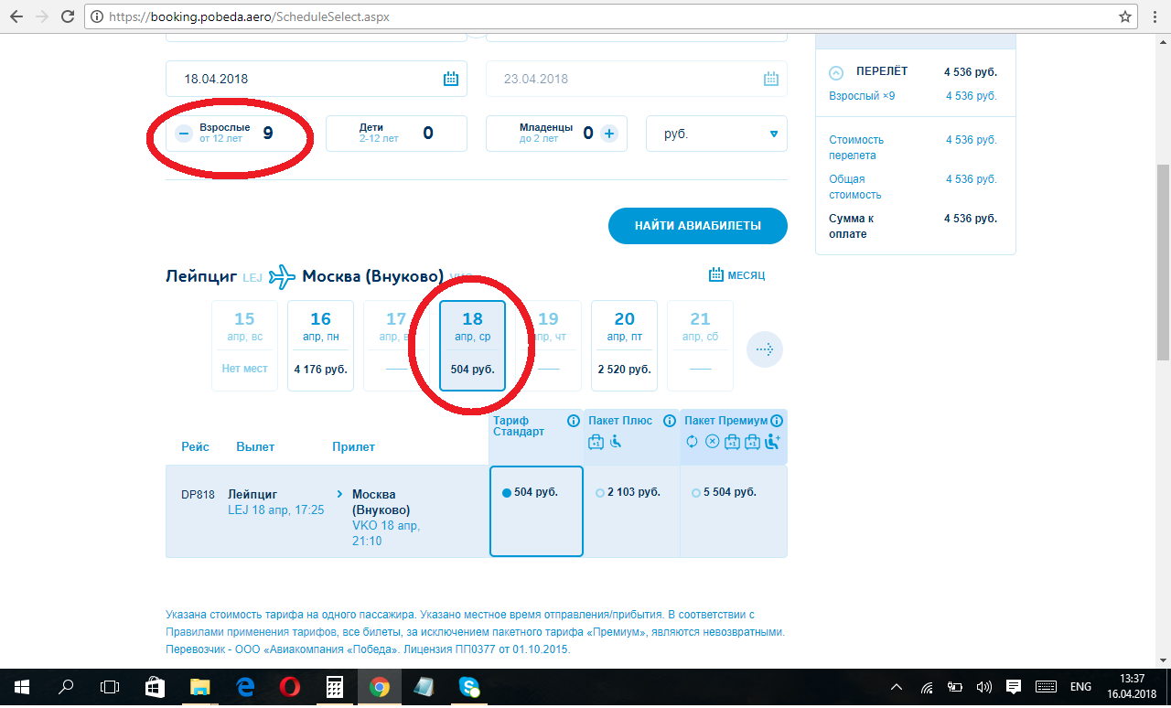Select the 16 апр date with 4 176 руб.
1171x708 pixels.
coord(320,346)
